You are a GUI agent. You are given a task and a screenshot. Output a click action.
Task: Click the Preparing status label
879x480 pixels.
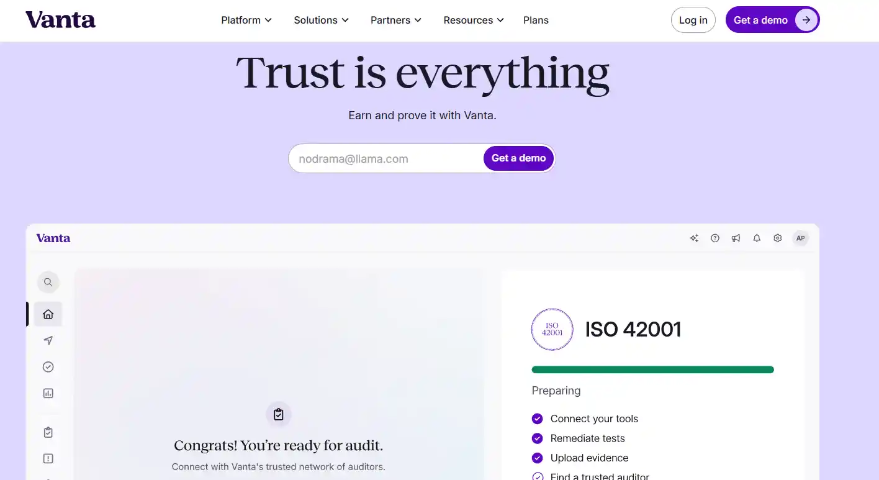coord(556,391)
